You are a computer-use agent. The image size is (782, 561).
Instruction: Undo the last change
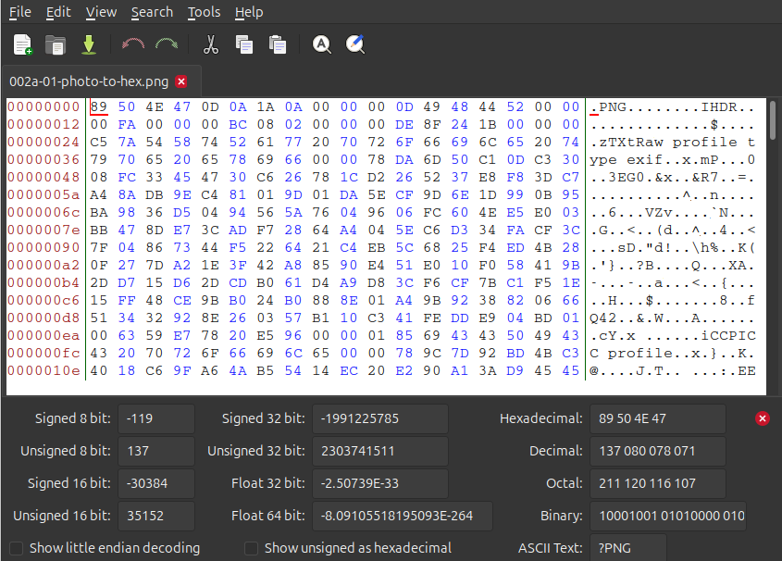click(133, 44)
